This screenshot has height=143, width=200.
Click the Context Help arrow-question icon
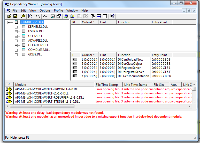click(112, 16)
